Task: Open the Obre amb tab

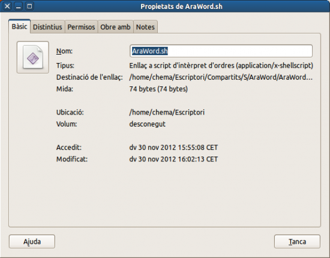Action: 115,27
